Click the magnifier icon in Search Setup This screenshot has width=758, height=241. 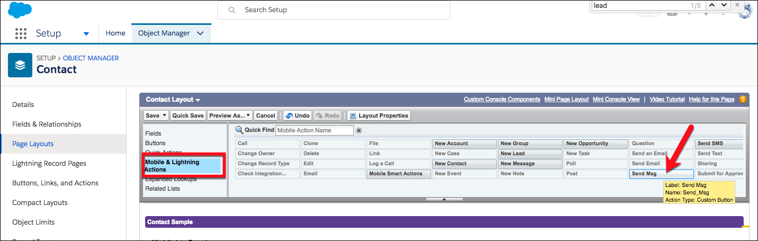(231, 10)
